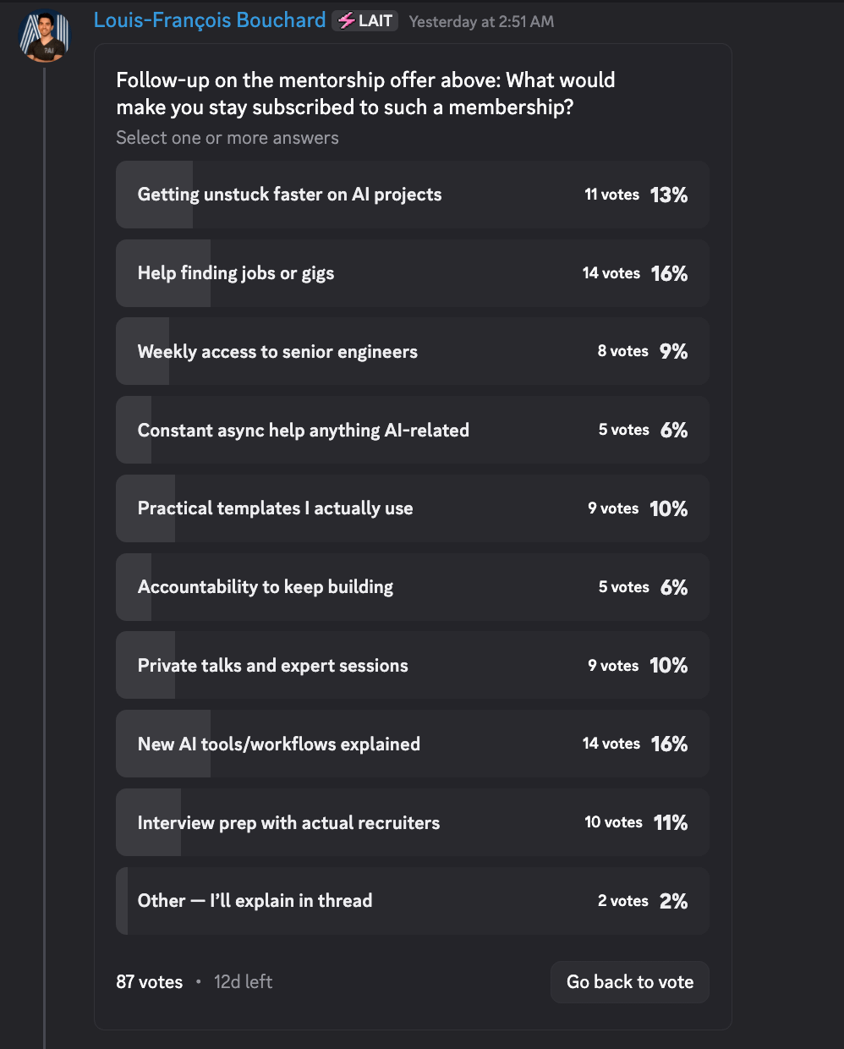Select Weekly access to senior engineers option
844x1049 pixels.
point(413,351)
